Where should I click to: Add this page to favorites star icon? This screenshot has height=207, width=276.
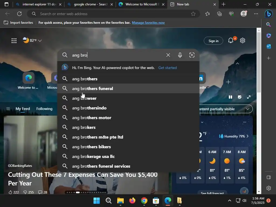tap(193, 14)
